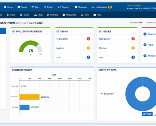
Task: Click the Sensei briefcase icon
Action: [x=19, y=7]
